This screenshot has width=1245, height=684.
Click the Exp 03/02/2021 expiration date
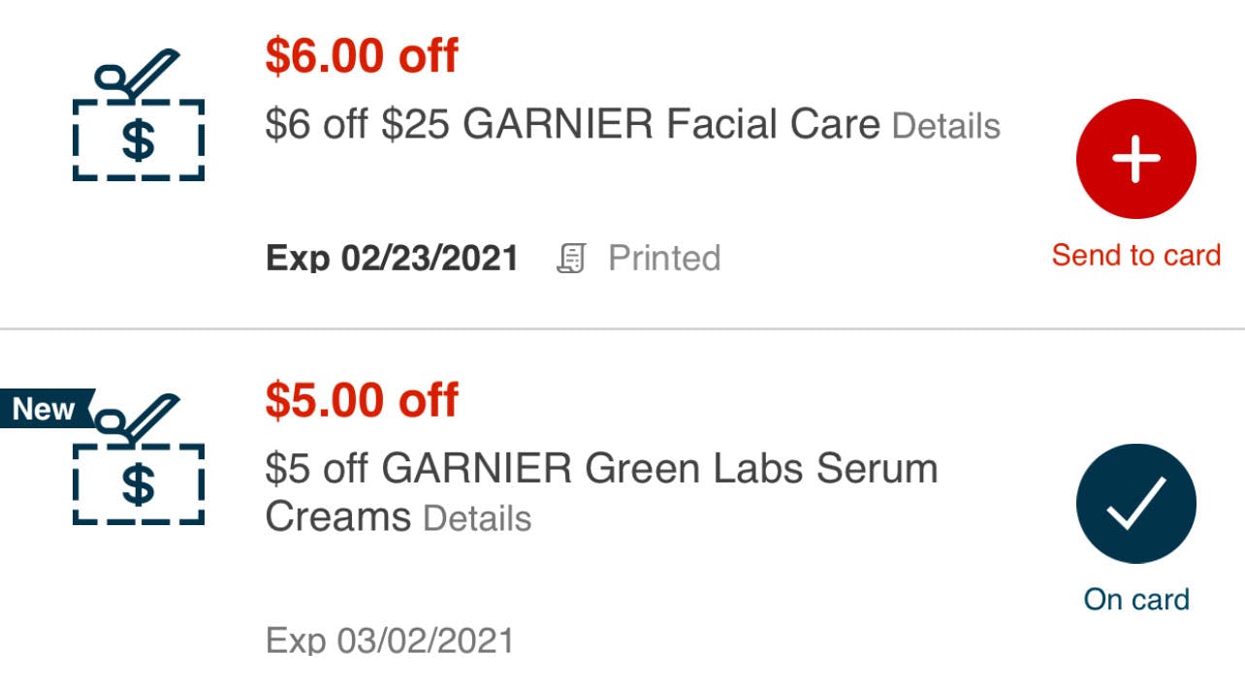(390, 640)
